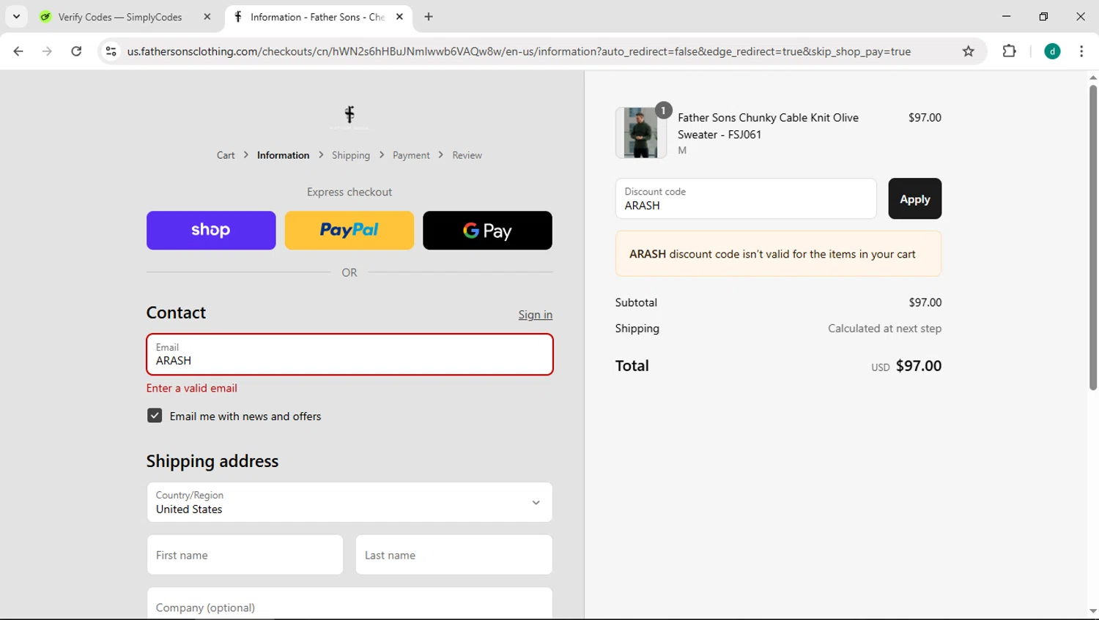Check out with PayPal button
Viewport: 1099px width, 620px height.
tap(349, 231)
